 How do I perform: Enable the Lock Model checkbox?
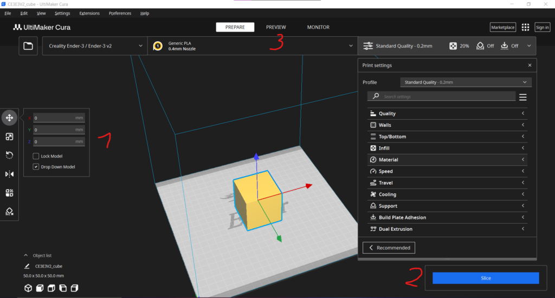tap(36, 156)
